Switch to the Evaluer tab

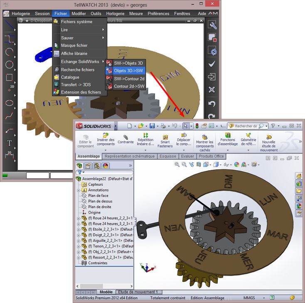pos(188,156)
